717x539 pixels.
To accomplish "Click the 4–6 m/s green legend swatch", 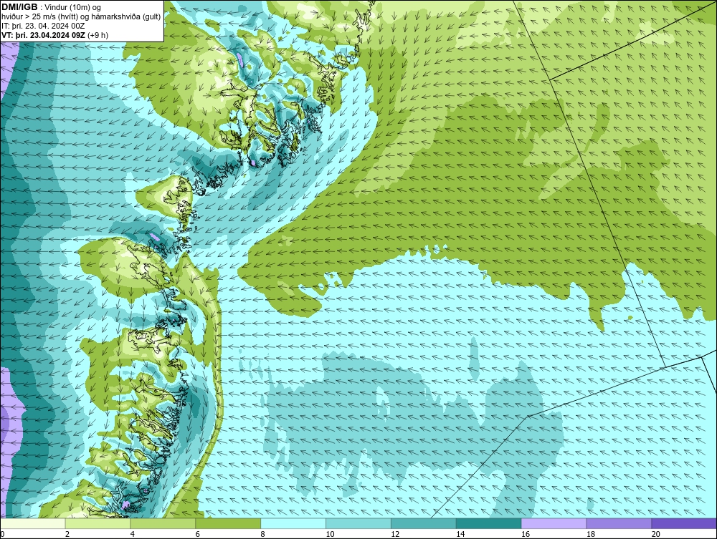I will coord(163,523).
